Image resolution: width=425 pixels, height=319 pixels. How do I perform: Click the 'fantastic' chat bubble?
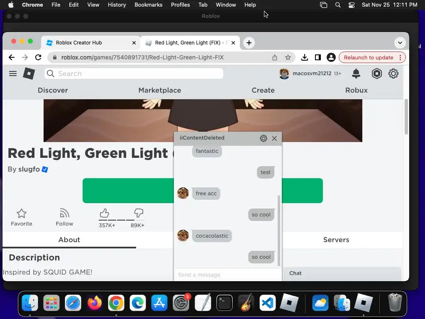pos(207,151)
